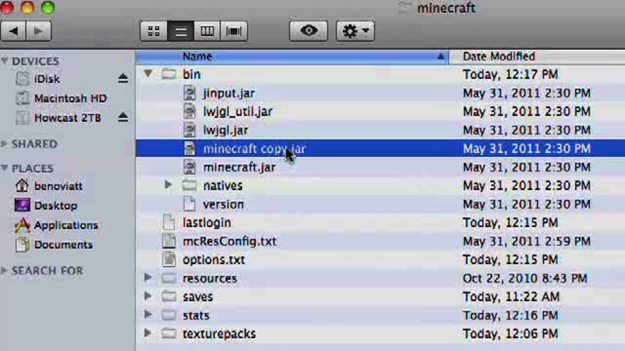Select the bin folder icon

pos(169,74)
